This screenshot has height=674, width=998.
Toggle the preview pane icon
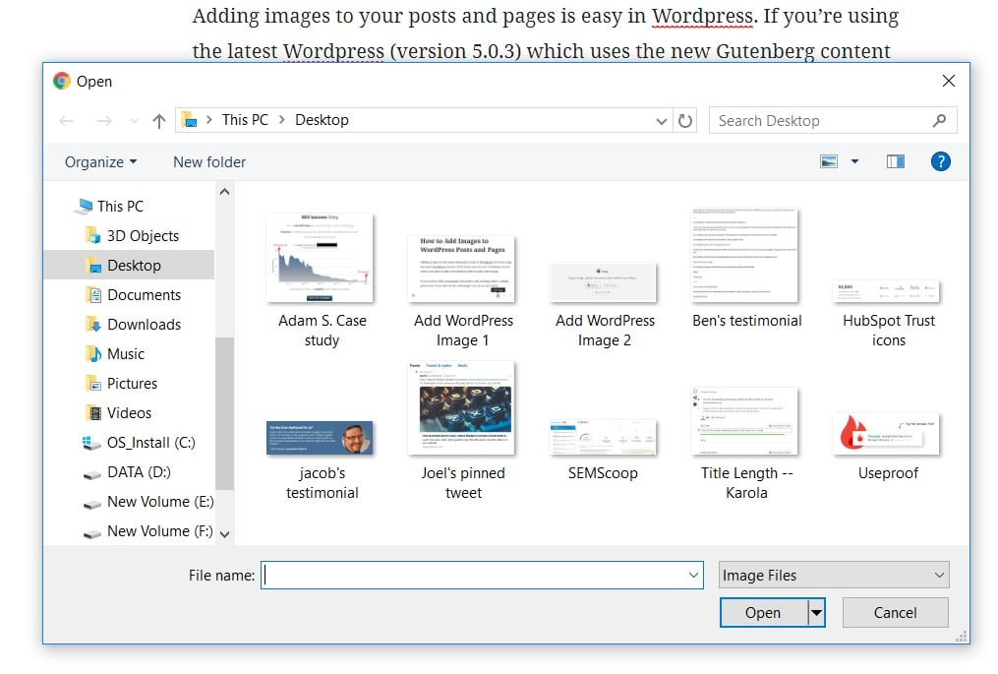[x=895, y=161]
